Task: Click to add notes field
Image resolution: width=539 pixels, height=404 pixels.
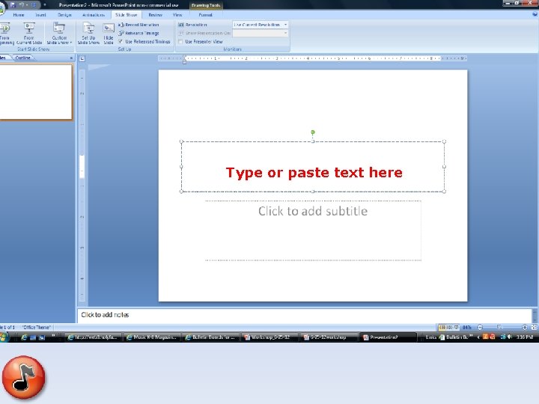Action: click(x=304, y=315)
